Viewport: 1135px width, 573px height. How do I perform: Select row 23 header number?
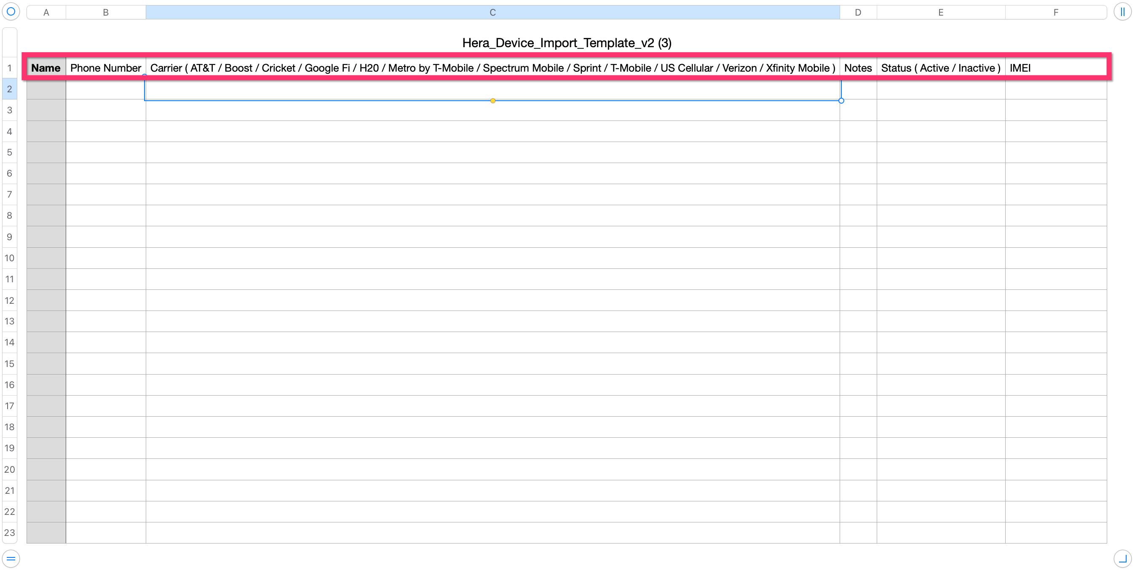coord(10,533)
